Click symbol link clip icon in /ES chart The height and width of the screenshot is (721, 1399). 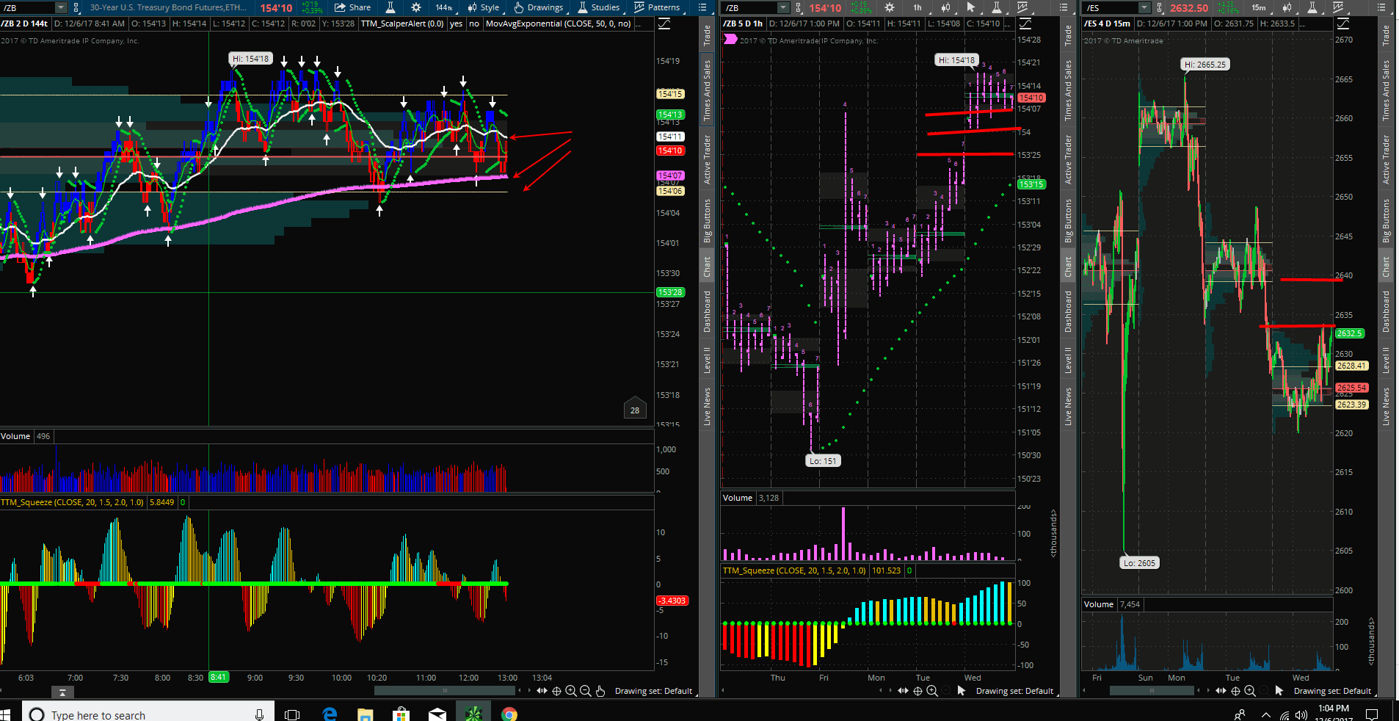point(1160,7)
